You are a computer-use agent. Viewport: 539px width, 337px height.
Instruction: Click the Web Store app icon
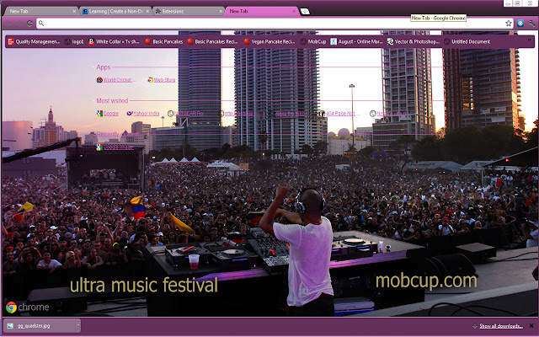(150, 80)
